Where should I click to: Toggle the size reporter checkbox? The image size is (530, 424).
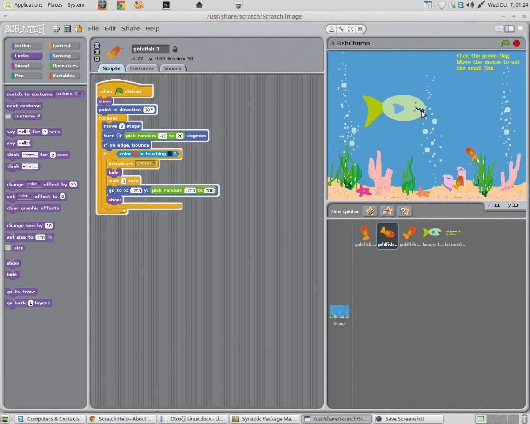point(8,248)
